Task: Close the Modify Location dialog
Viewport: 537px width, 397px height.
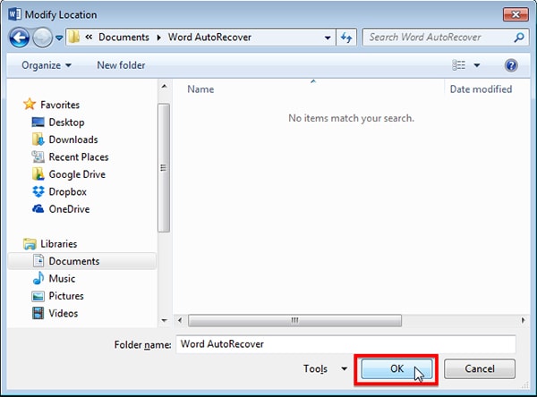Action: 516,14
